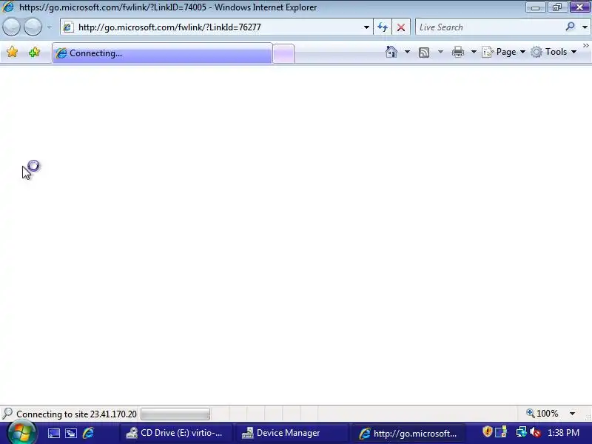Image resolution: width=592 pixels, height=444 pixels.
Task: Click the Refresh button
Action: click(383, 27)
